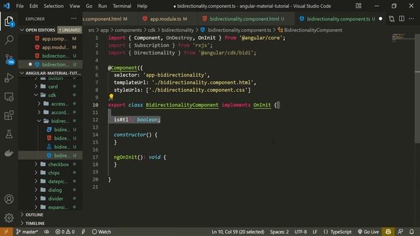420x236 pixels.
Task: Customize layout from title bar icon
Action: [358, 6]
